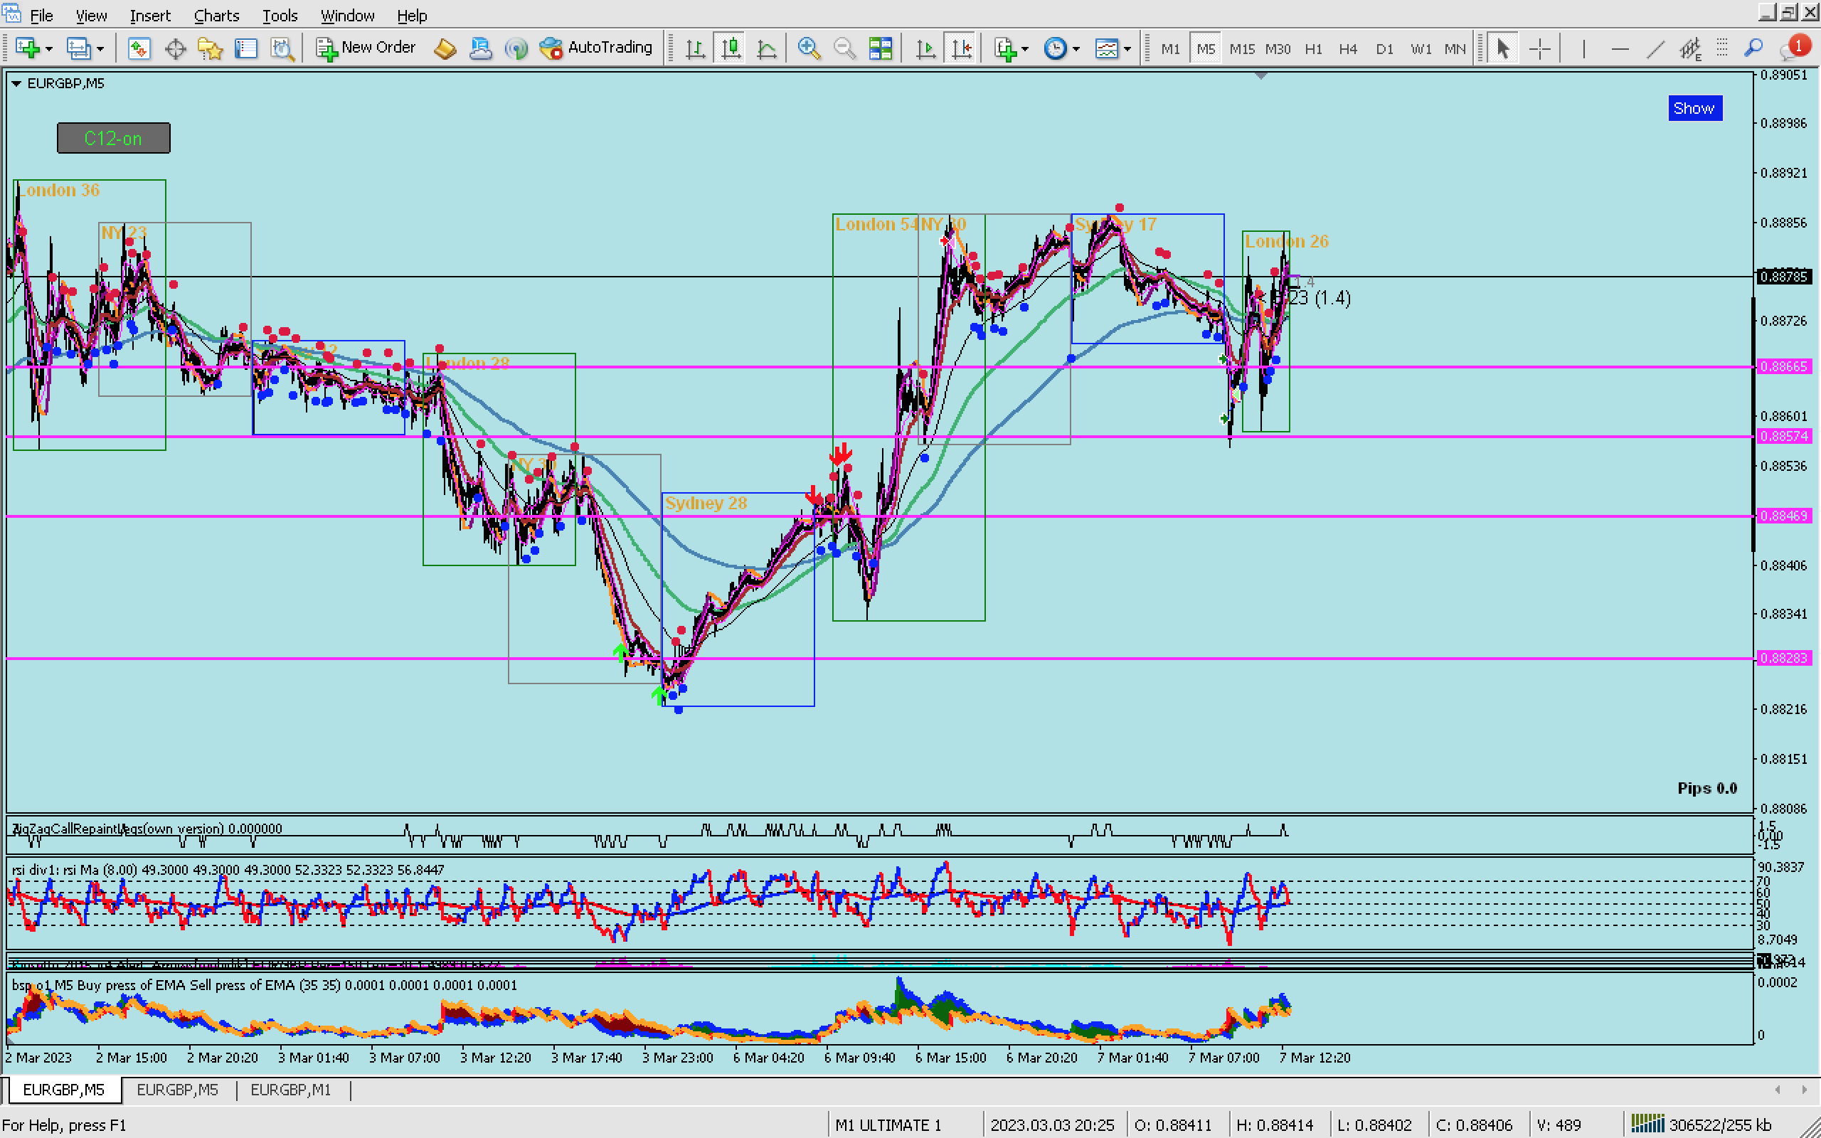
Task: Switch chart to candlestick display
Action: pos(730,49)
